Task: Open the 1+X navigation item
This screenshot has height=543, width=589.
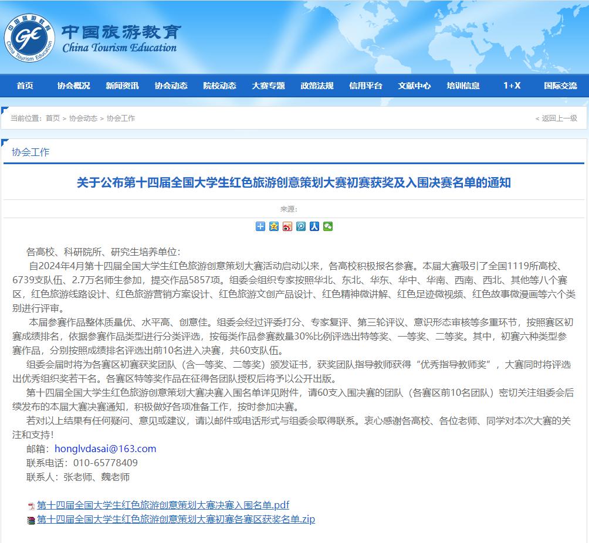Action: point(512,86)
